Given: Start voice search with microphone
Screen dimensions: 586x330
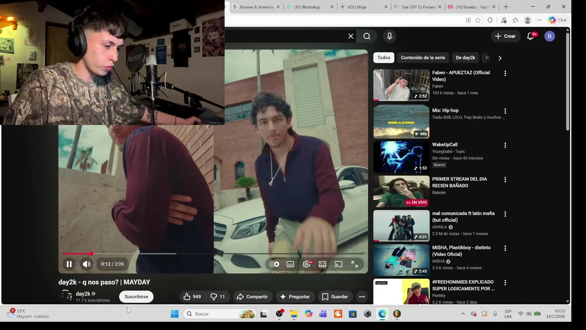Looking at the screenshot, I should 390,36.
